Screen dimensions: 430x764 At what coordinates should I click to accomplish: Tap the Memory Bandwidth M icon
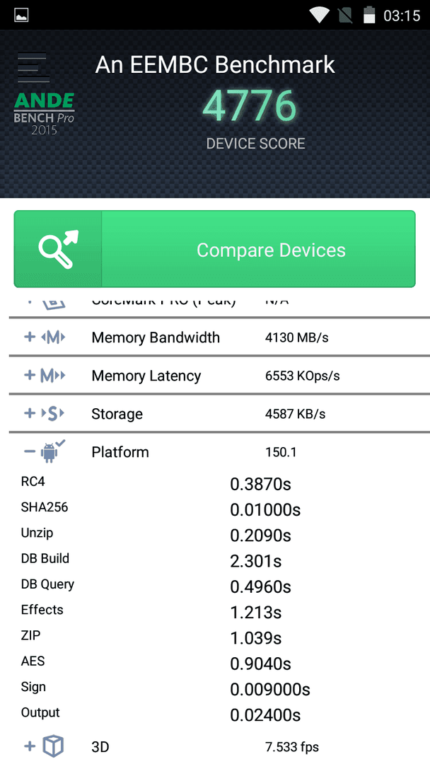53,337
